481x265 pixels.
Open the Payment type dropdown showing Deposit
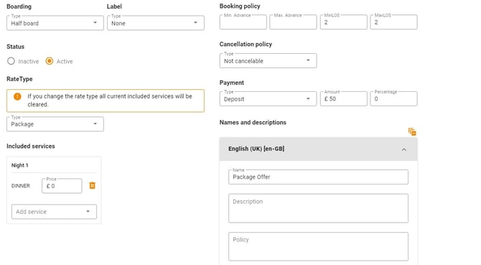268,99
